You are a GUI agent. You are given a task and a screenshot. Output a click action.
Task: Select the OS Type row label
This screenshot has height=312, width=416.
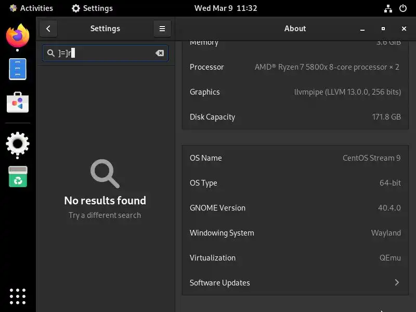click(x=203, y=183)
